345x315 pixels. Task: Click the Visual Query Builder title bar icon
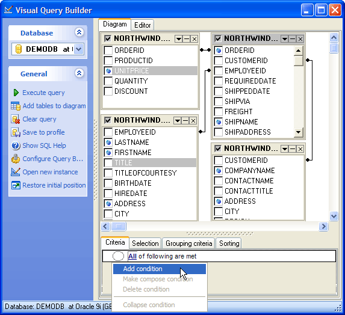pyautogui.click(x=8, y=10)
